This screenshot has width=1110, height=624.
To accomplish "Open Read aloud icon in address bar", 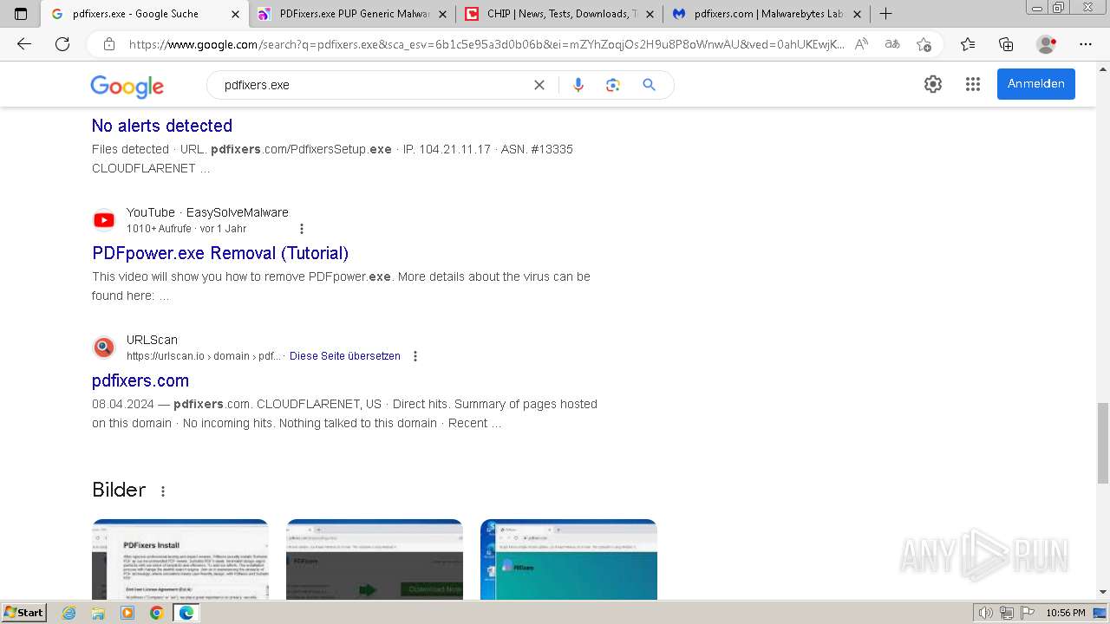I will coord(861,44).
